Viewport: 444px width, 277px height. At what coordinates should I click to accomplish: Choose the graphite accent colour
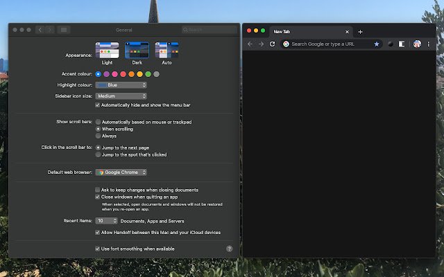tap(156, 74)
